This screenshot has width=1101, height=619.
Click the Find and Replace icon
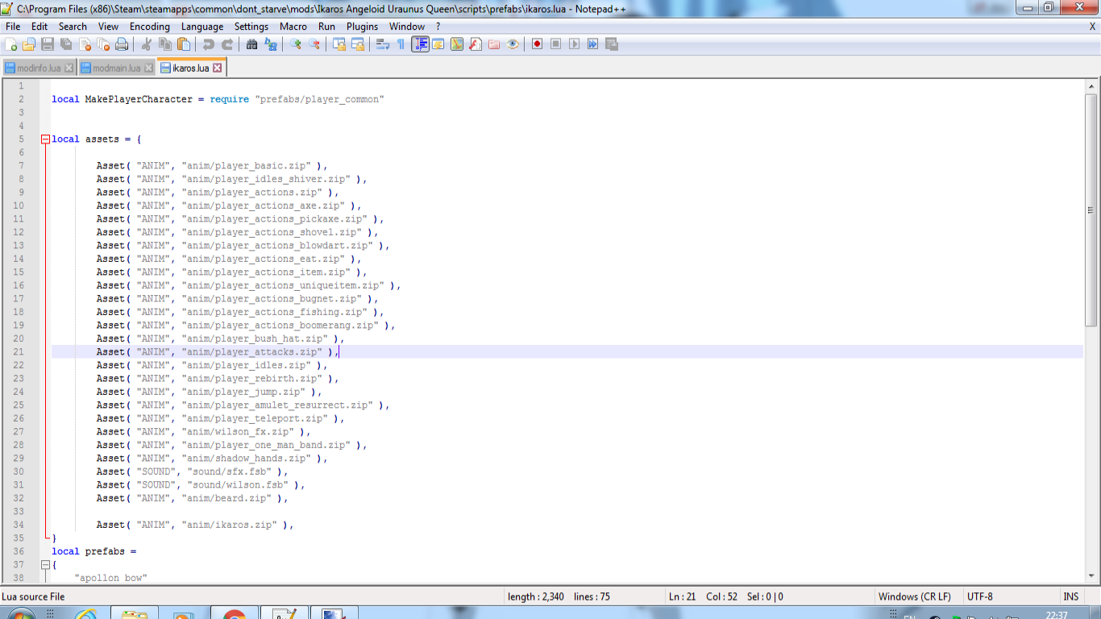[x=271, y=44]
